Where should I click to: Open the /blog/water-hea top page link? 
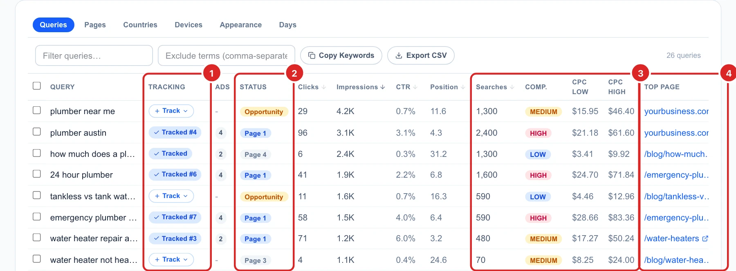[x=676, y=260]
